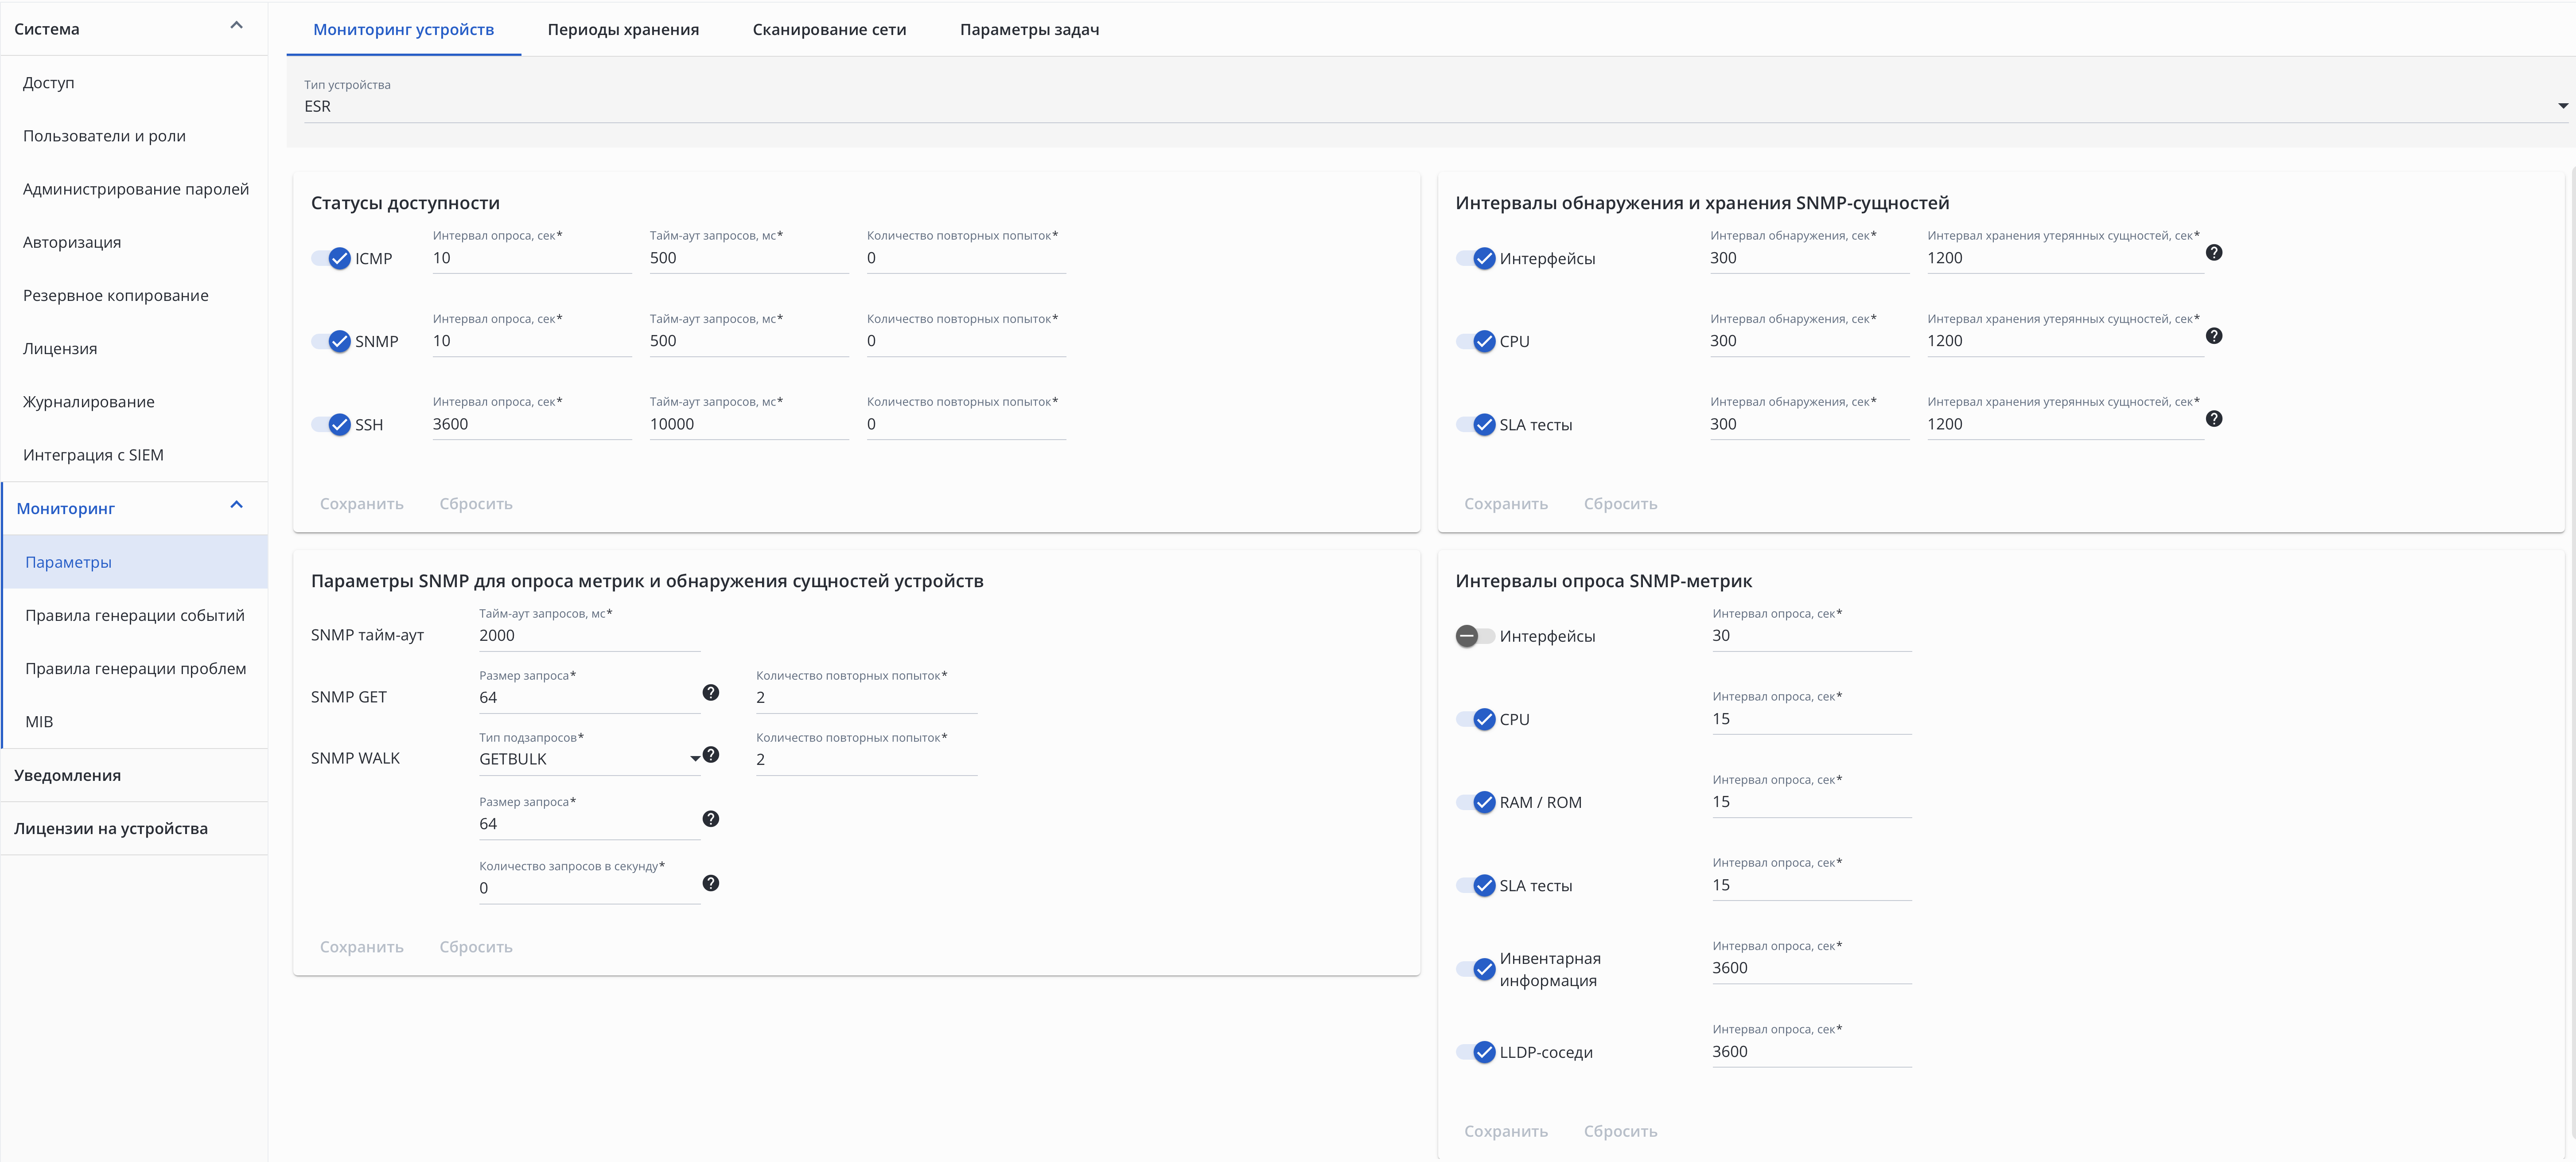Click help icon for requests per second field
The width and height of the screenshot is (2576, 1162).
pyautogui.click(x=710, y=882)
